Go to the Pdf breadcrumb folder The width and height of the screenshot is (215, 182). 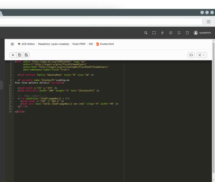tap(91, 44)
